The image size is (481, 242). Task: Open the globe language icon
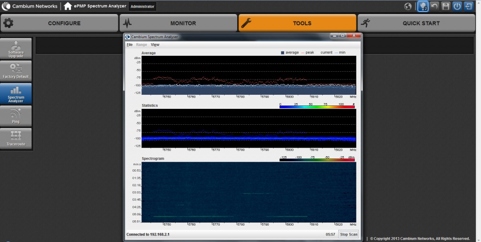tap(408, 7)
